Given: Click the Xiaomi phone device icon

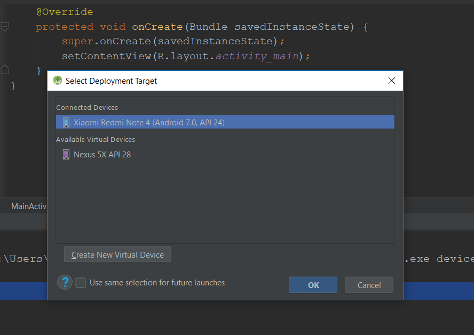Looking at the screenshot, I should coord(66,122).
